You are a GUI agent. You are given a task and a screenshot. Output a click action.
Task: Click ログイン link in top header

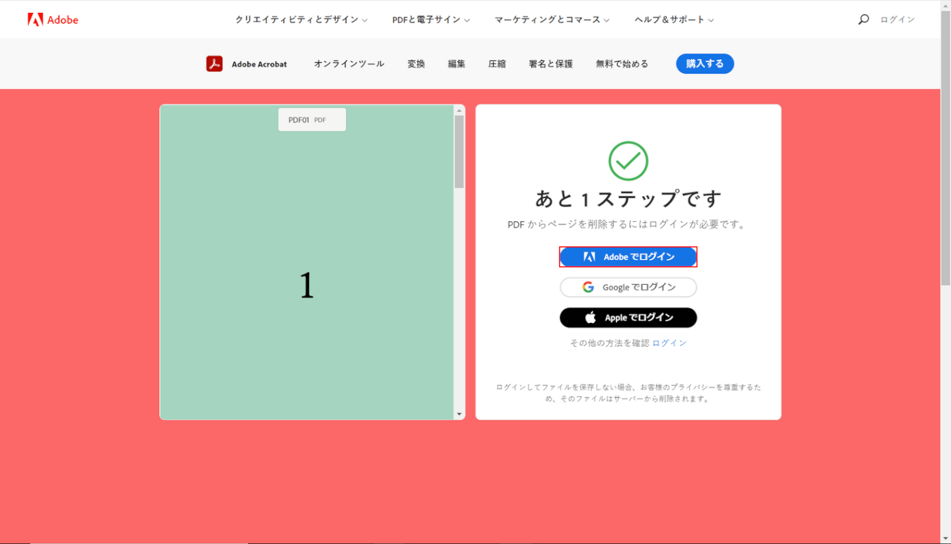897,20
